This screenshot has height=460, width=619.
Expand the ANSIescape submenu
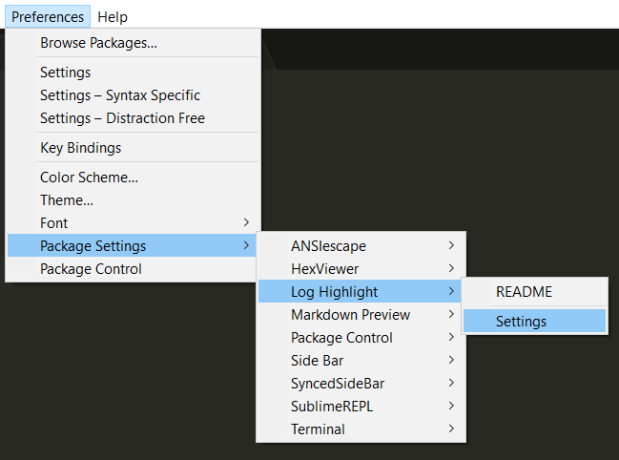pyautogui.click(x=361, y=245)
